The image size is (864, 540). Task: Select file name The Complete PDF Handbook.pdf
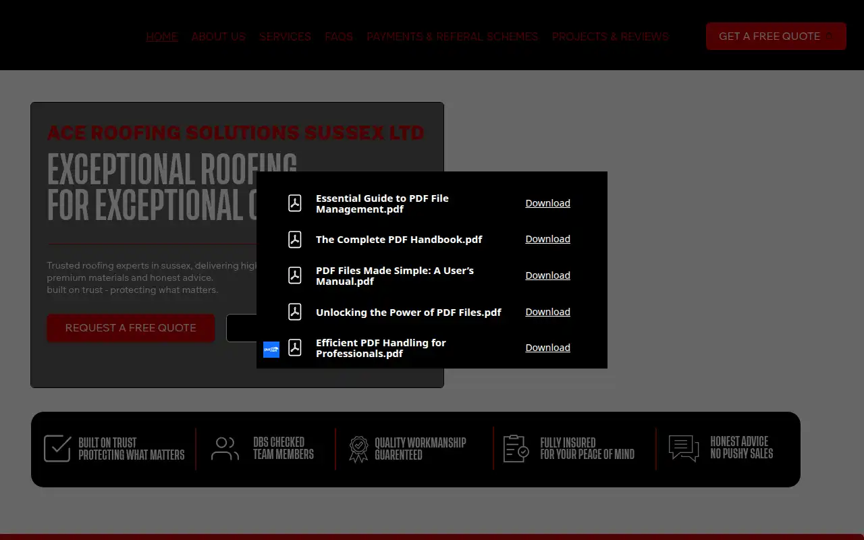coord(399,240)
